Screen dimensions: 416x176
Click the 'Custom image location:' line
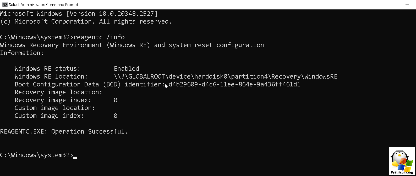(55, 108)
